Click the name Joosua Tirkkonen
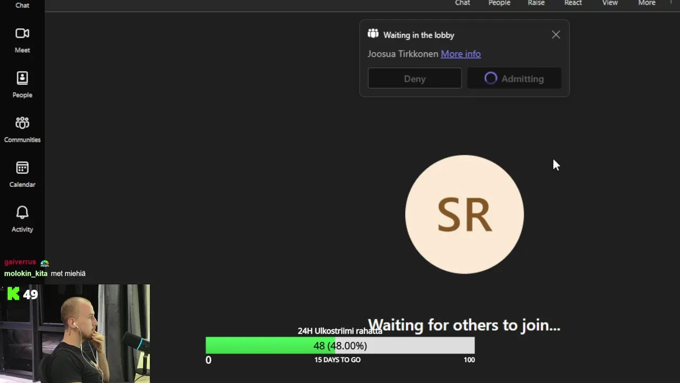Image resolution: width=680 pixels, height=383 pixels. tap(403, 54)
